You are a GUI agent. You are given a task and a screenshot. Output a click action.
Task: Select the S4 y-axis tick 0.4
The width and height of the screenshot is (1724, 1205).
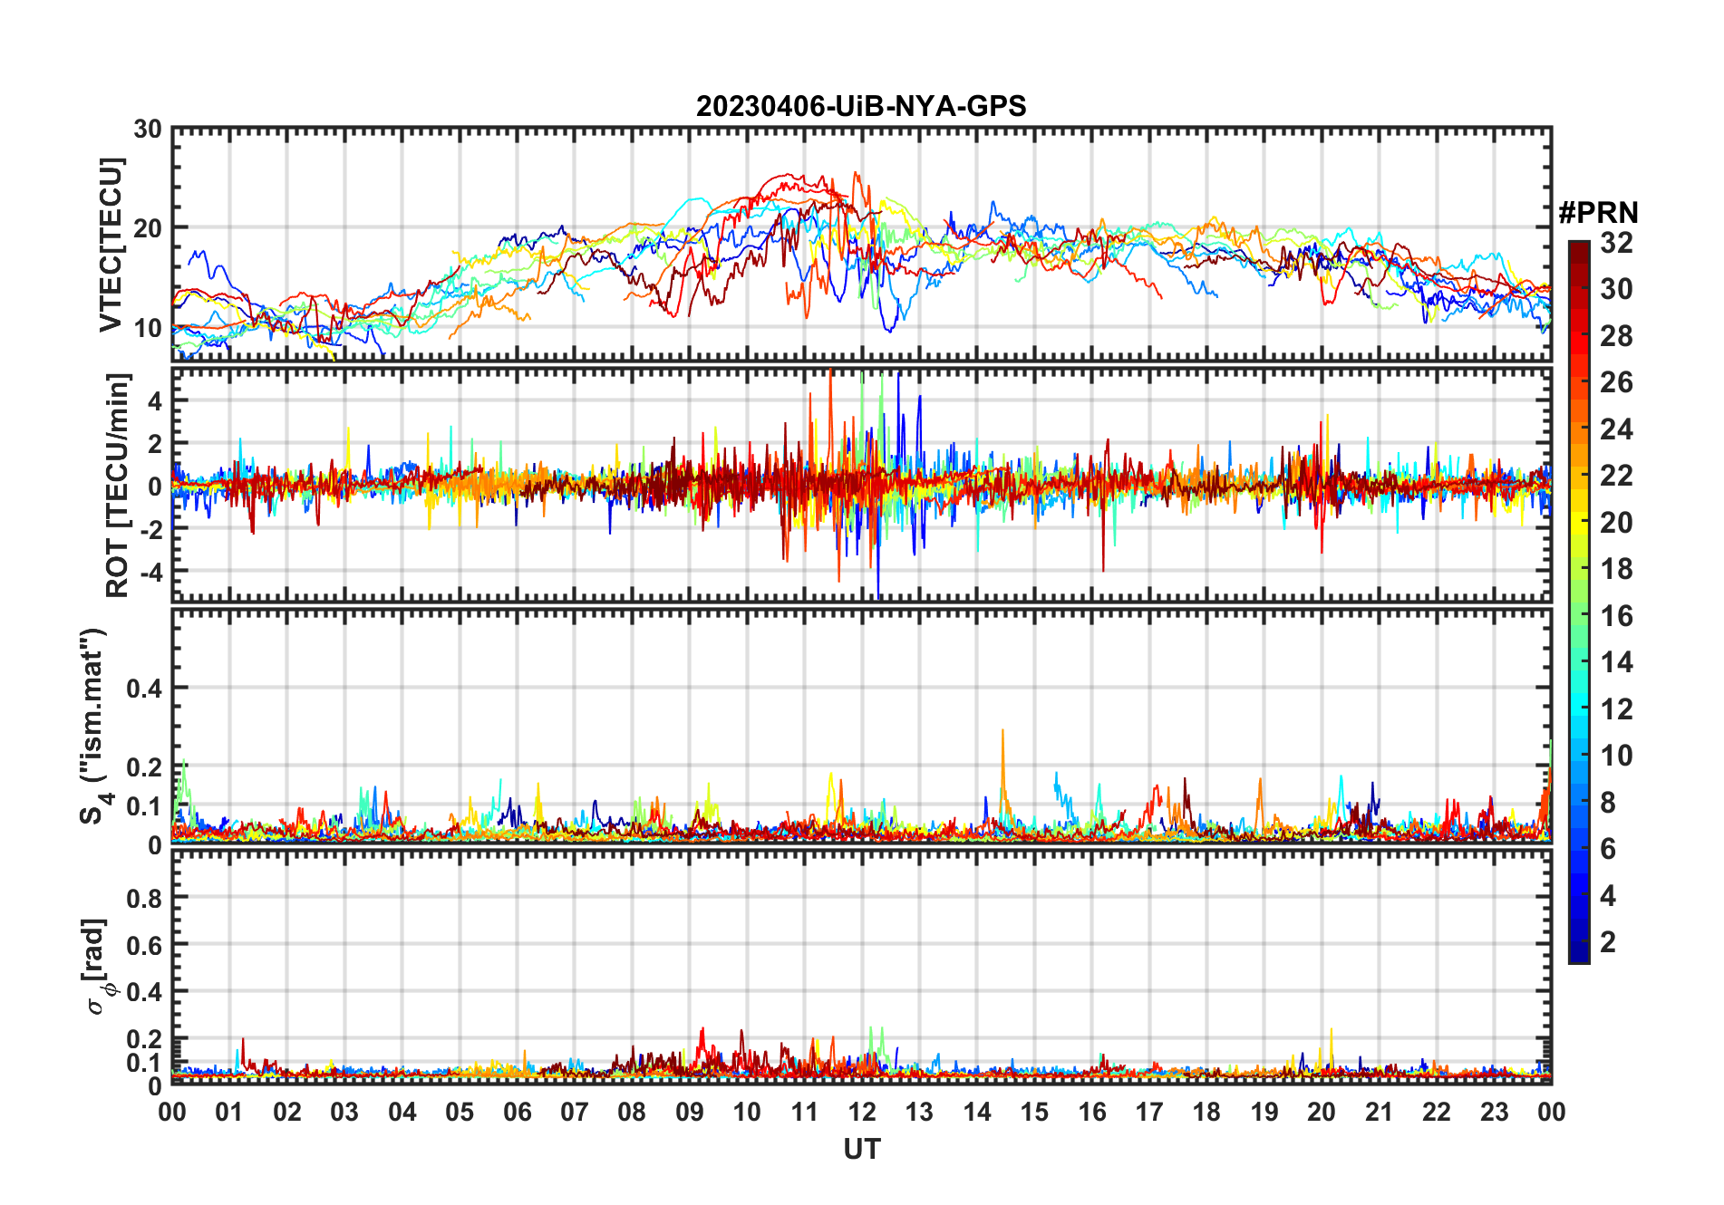click(145, 688)
